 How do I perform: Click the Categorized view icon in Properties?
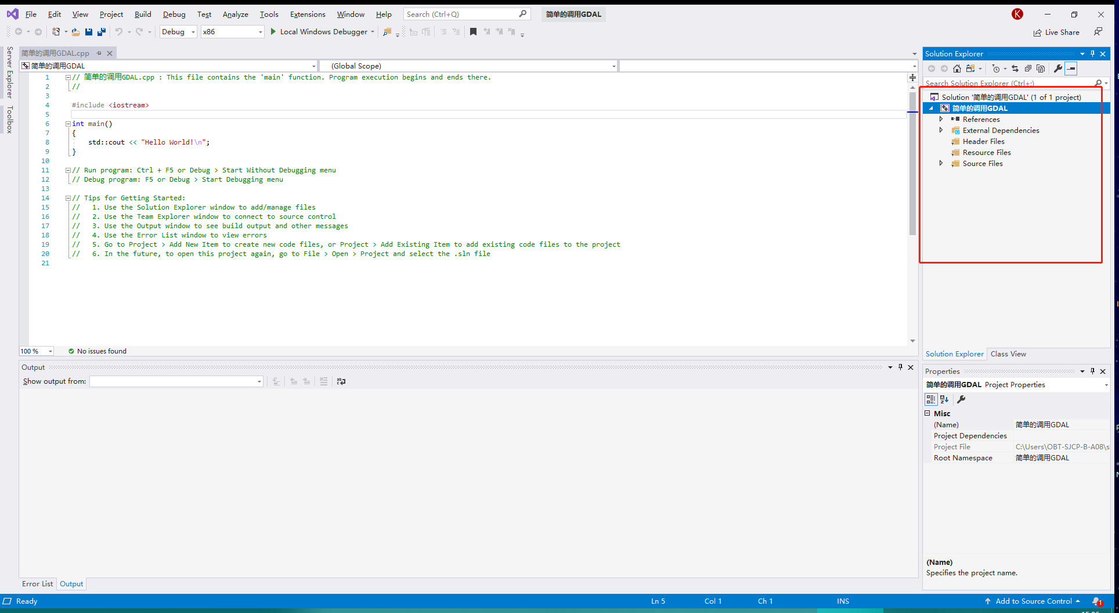(x=931, y=399)
